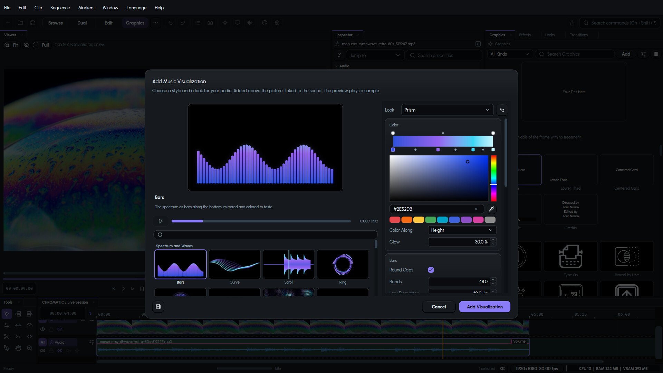Image resolution: width=663 pixels, height=373 pixels.
Task: Clear the #2E52DB hex color field
Action: coord(476,209)
